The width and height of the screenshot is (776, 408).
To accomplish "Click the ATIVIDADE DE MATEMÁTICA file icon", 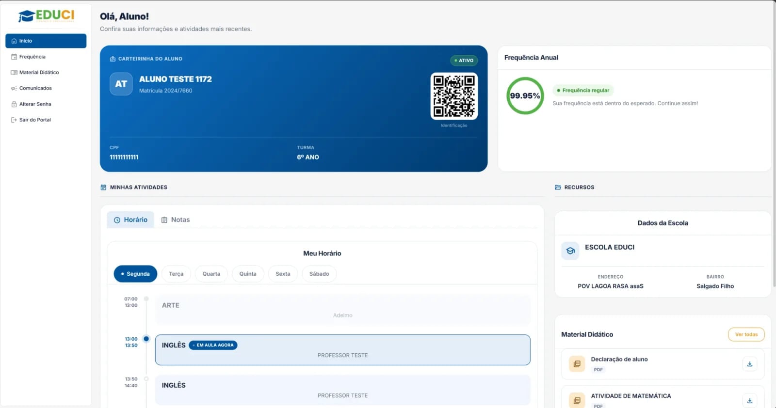I will pyautogui.click(x=577, y=400).
